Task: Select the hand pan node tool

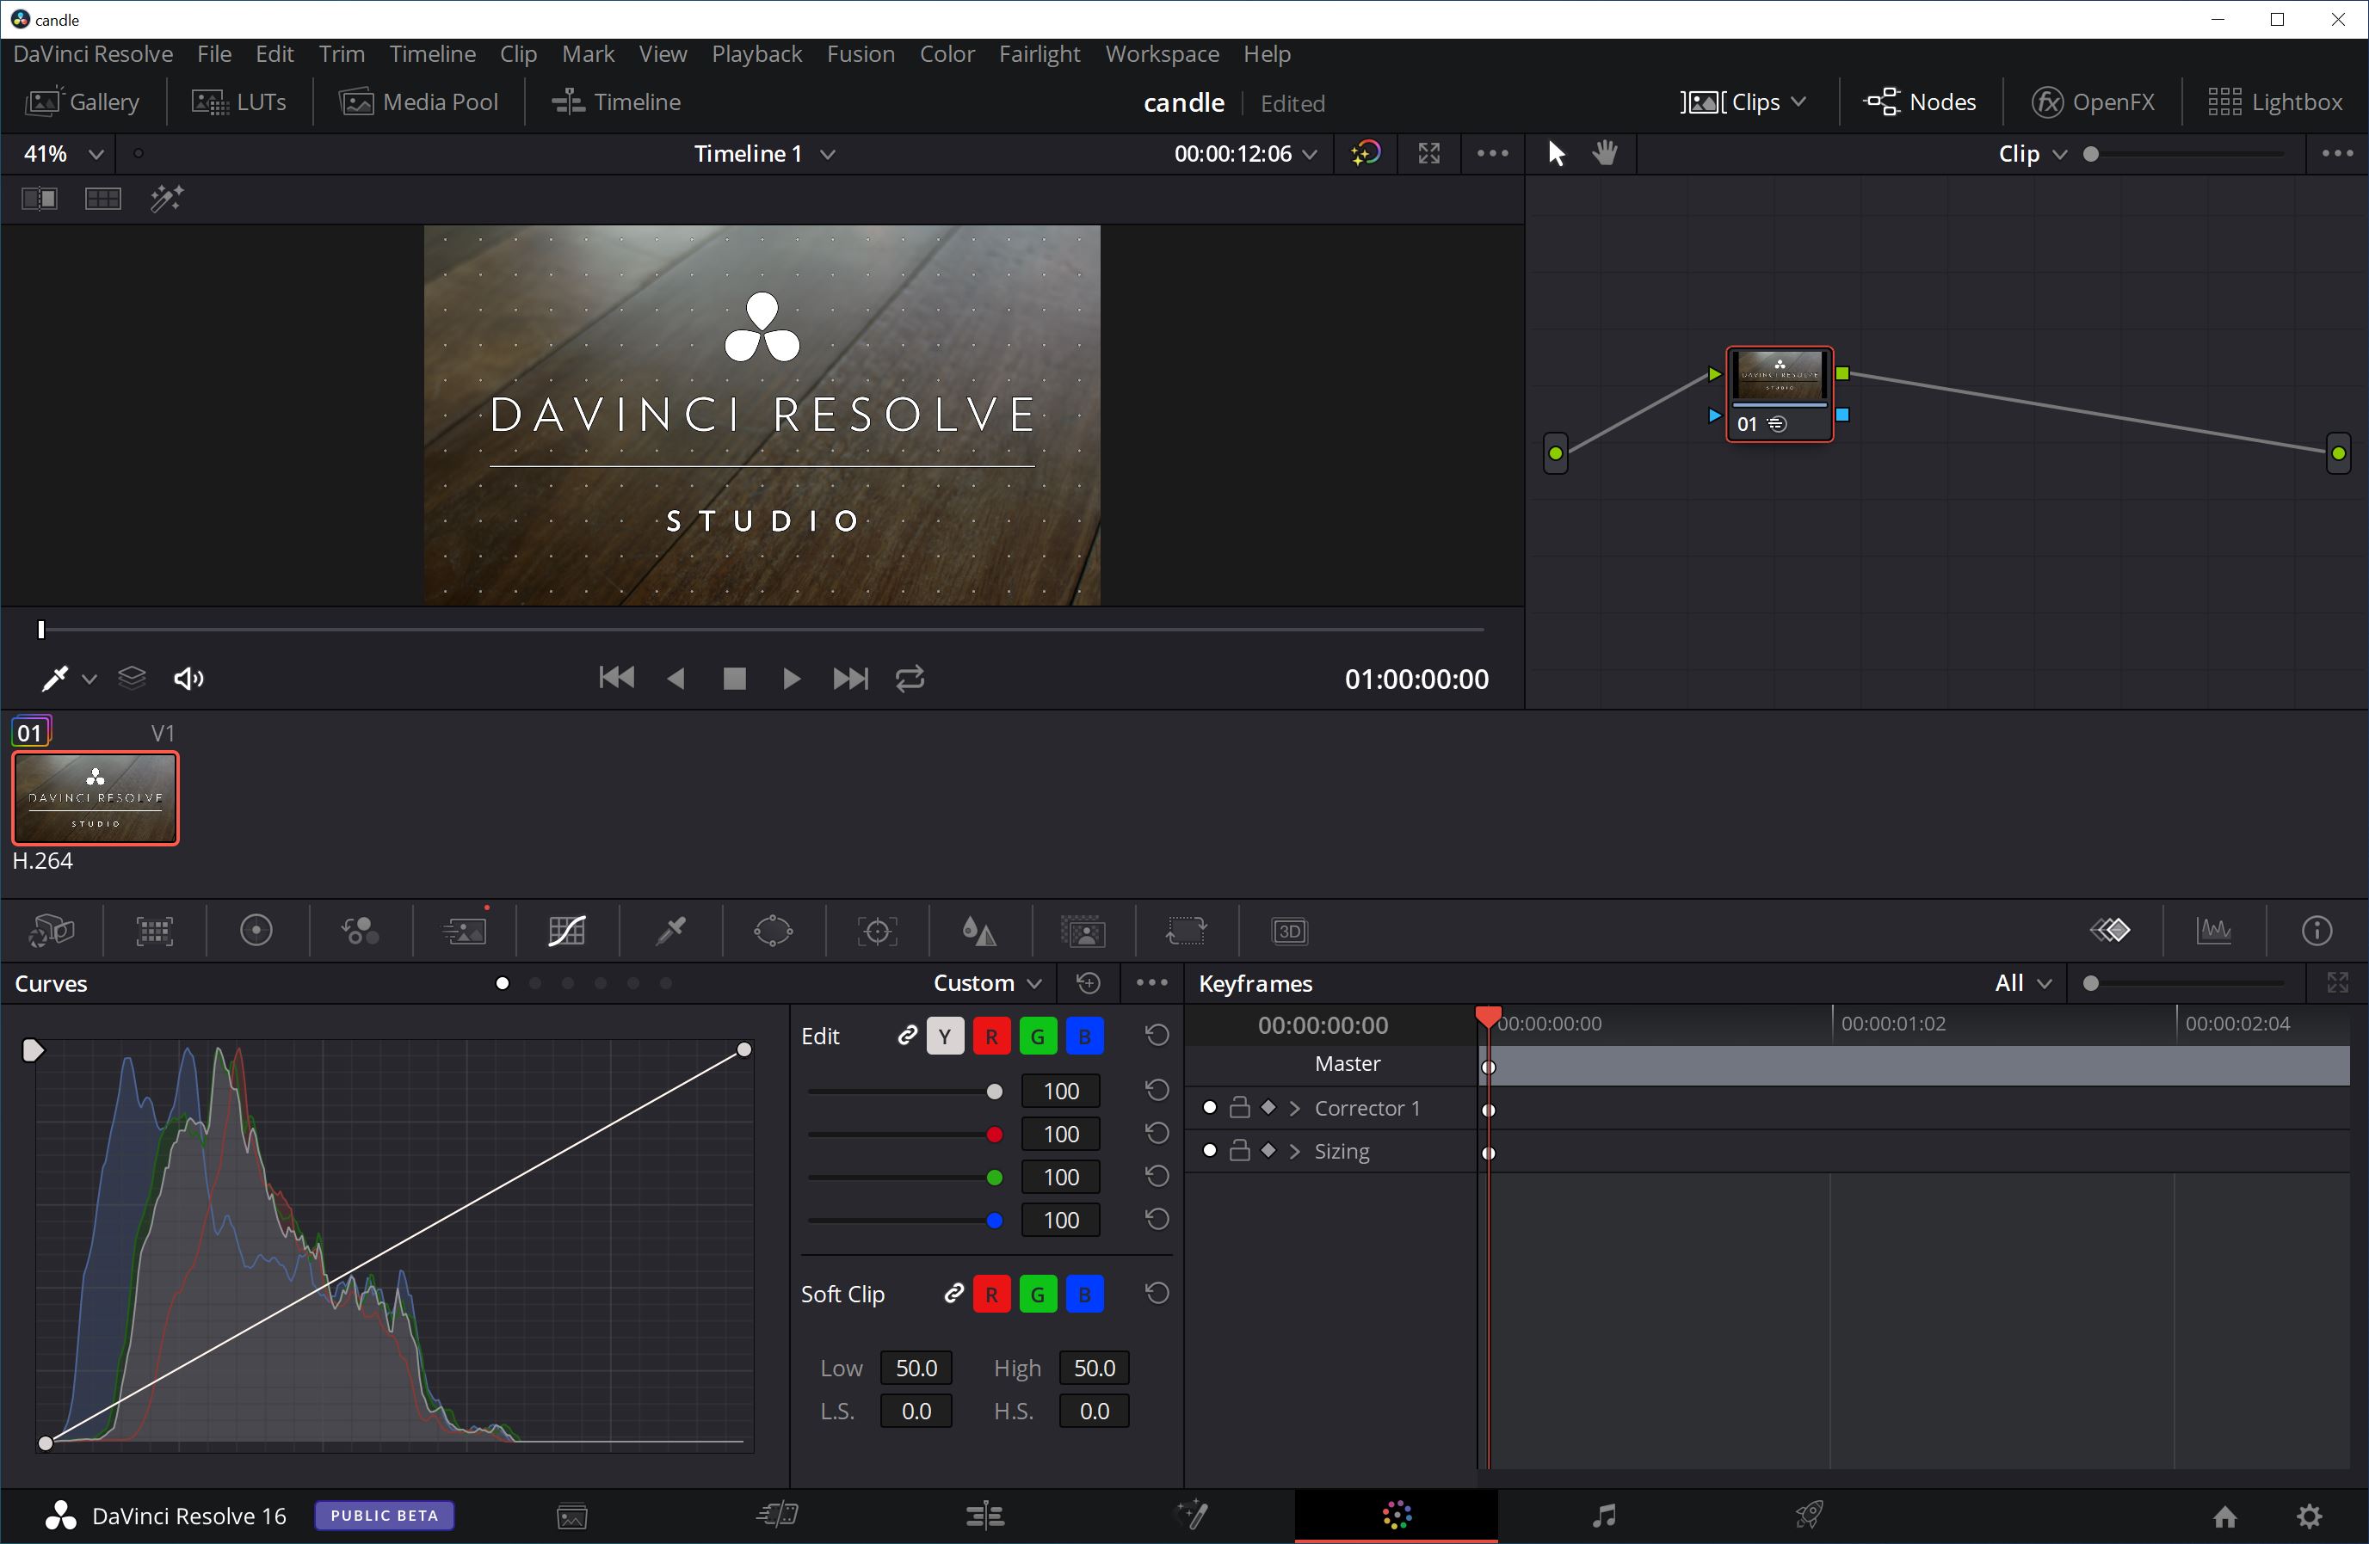Action: [x=1605, y=153]
